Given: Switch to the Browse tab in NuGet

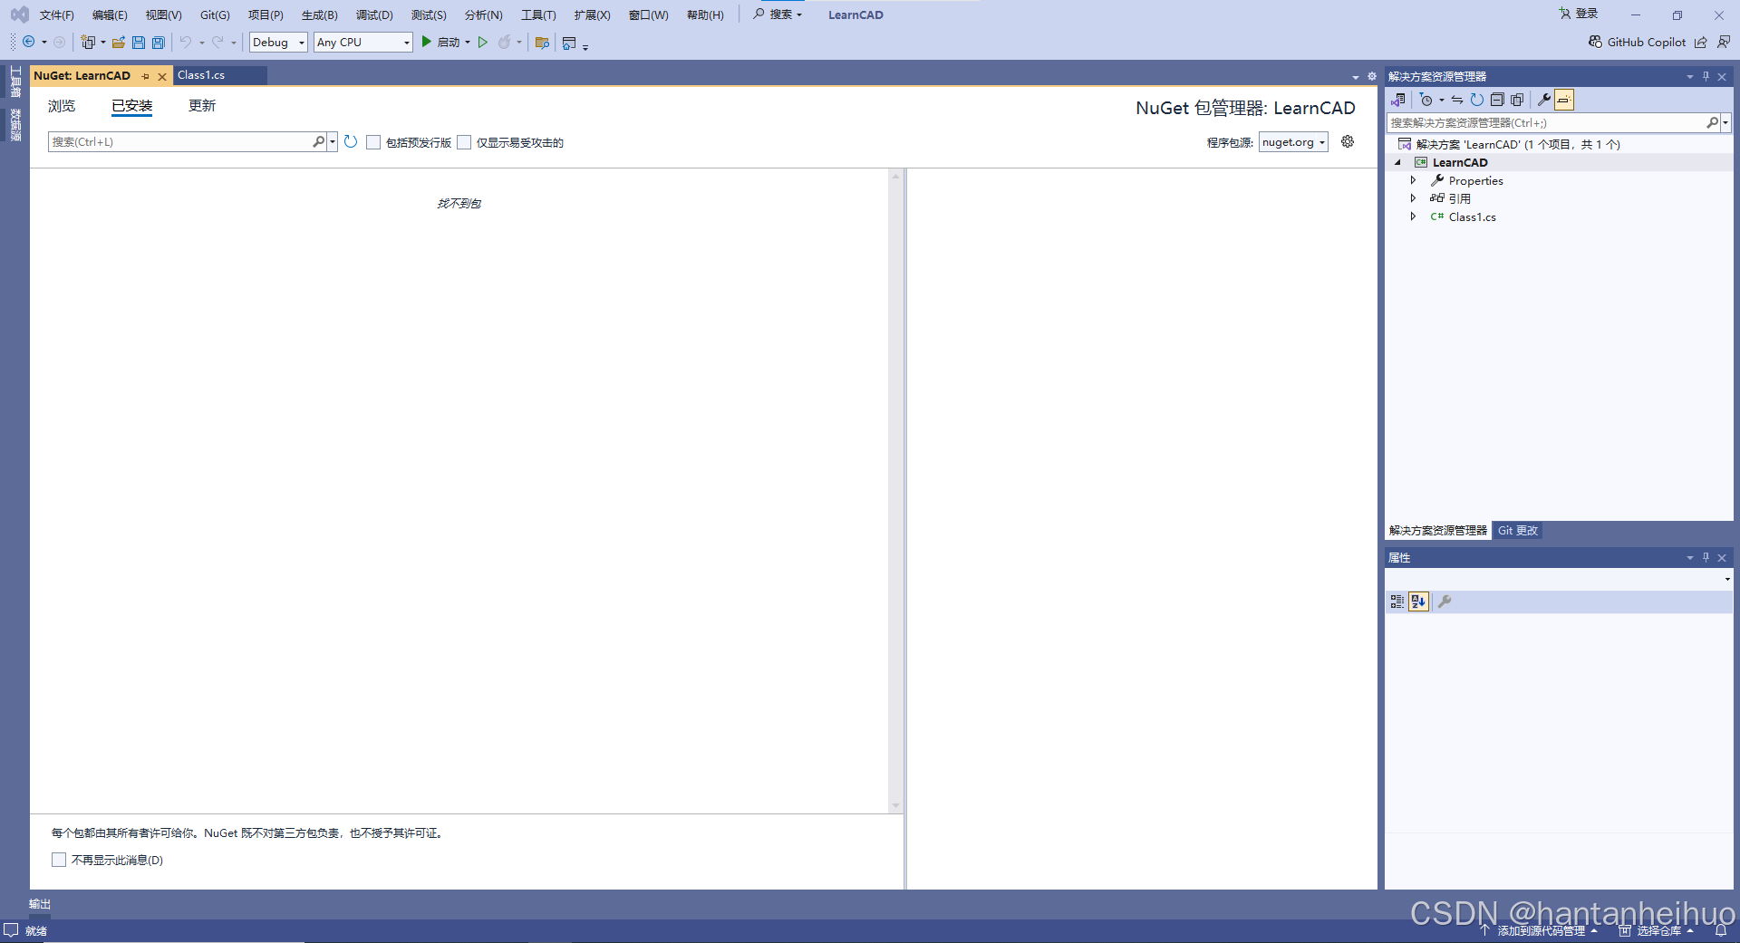Looking at the screenshot, I should coord(62,106).
